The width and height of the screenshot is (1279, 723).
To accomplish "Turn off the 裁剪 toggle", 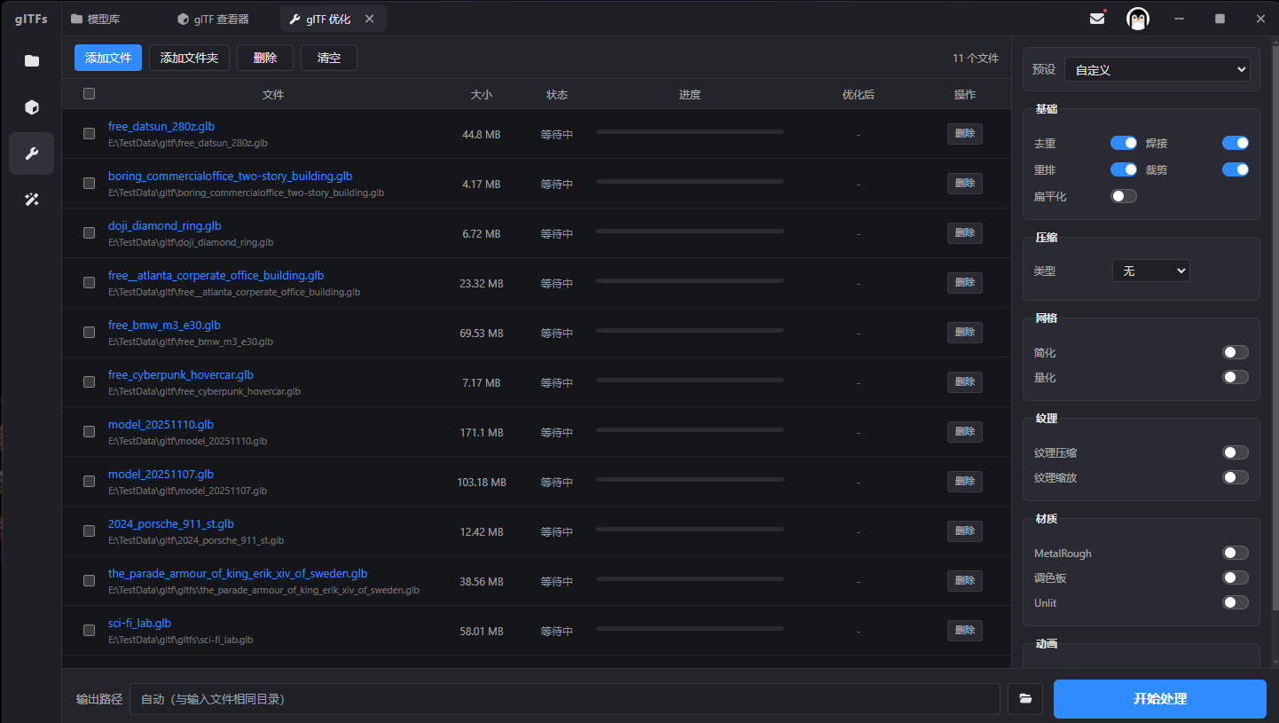I will tap(1236, 169).
